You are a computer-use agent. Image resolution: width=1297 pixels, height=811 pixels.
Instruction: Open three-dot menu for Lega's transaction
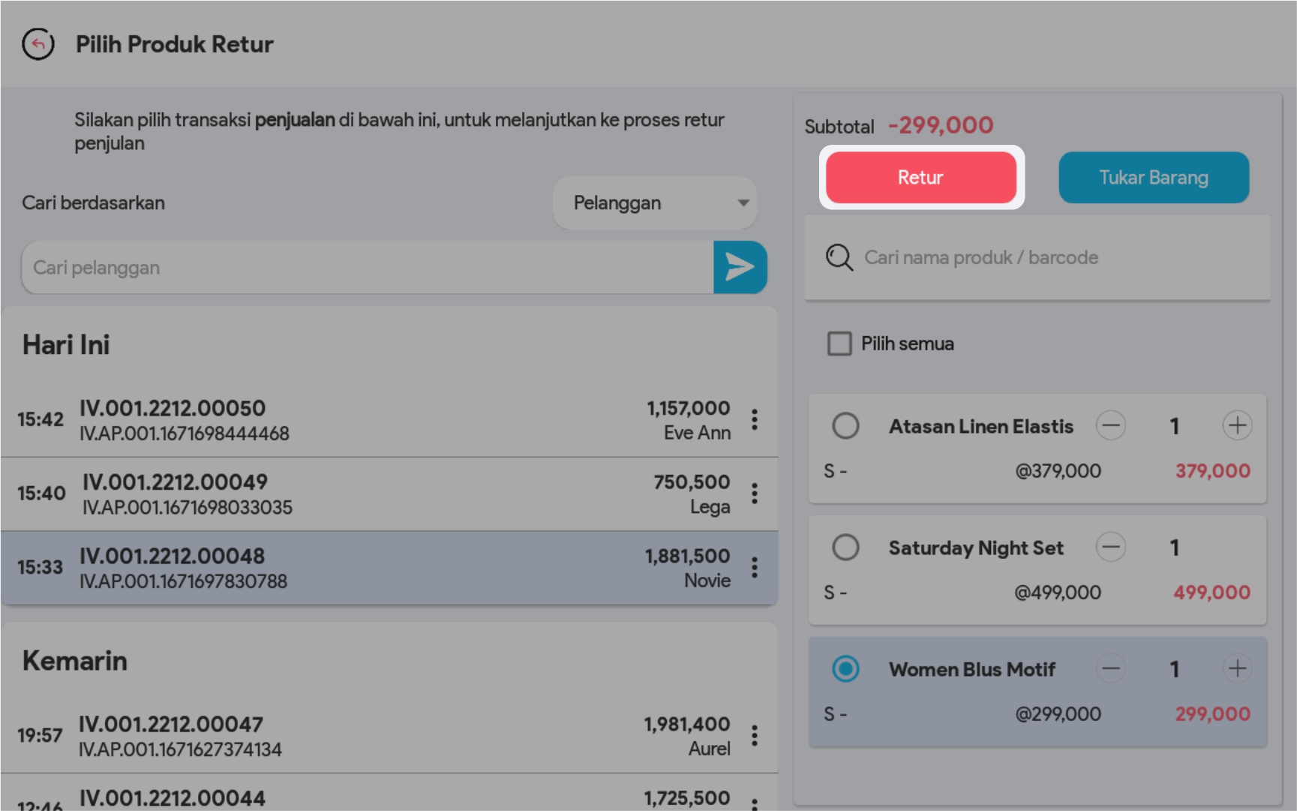pyautogui.click(x=755, y=494)
